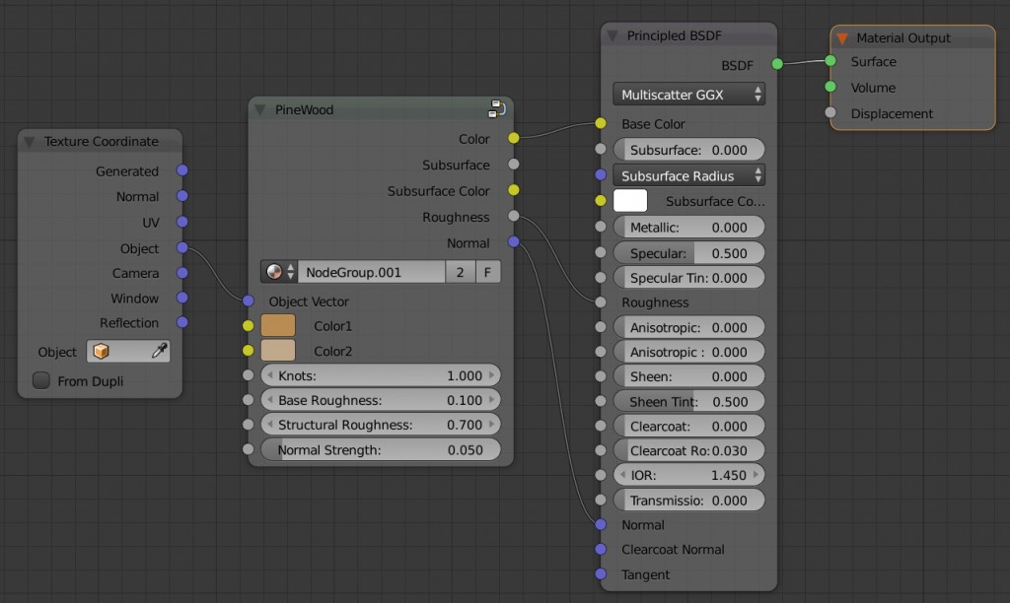Open the Subsurface Radius dropdown

[x=687, y=174]
